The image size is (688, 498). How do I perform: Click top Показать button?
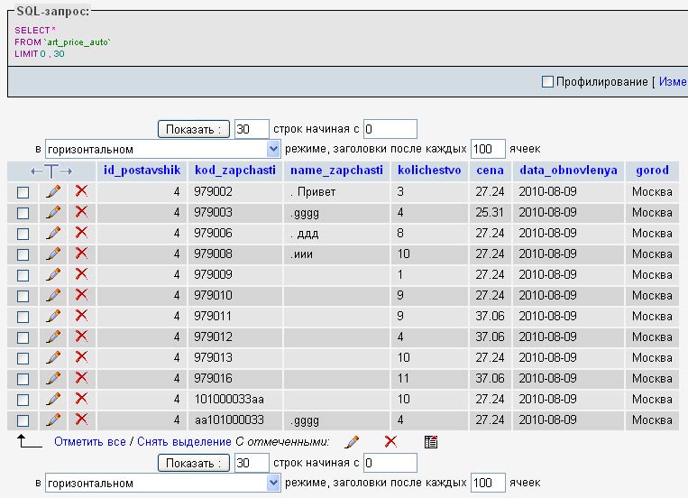click(194, 130)
